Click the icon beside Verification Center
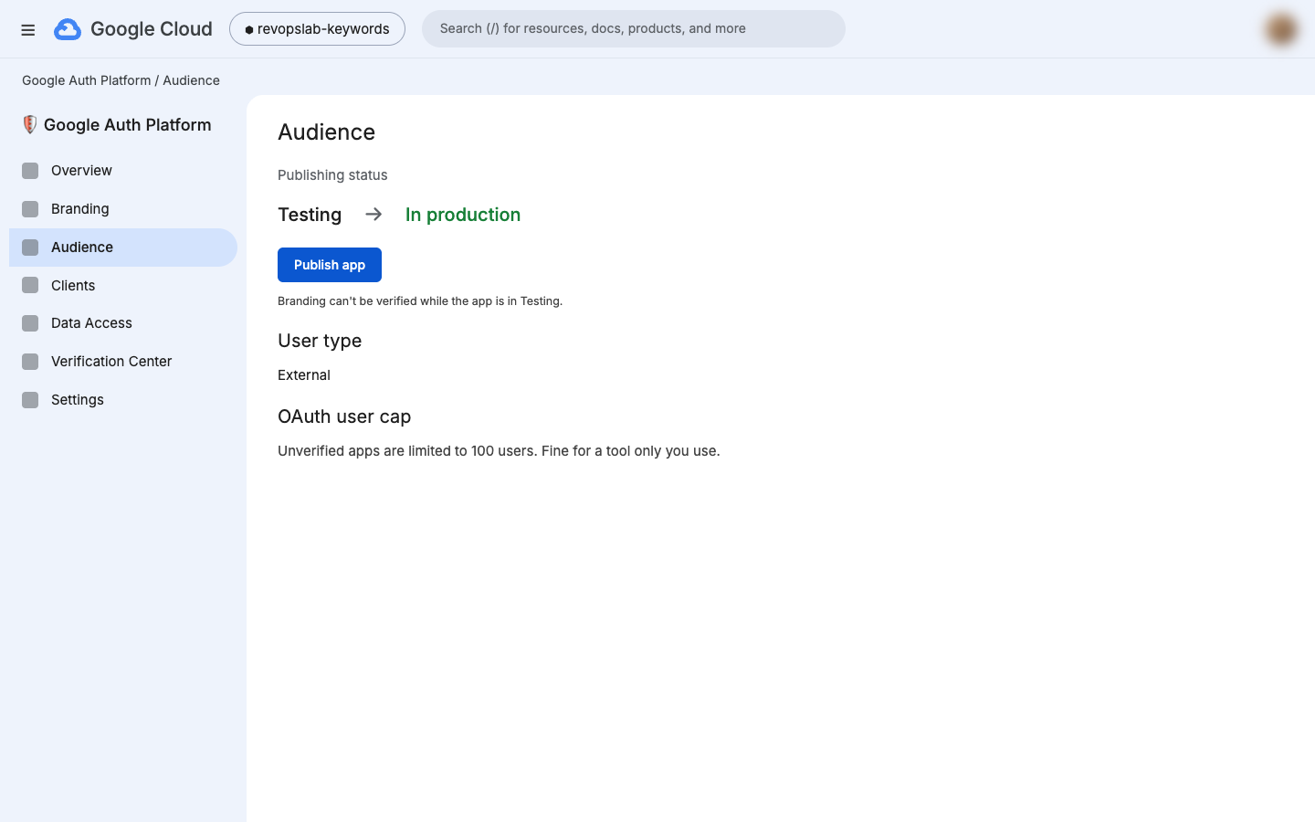The height and width of the screenshot is (822, 1315). click(x=30, y=362)
